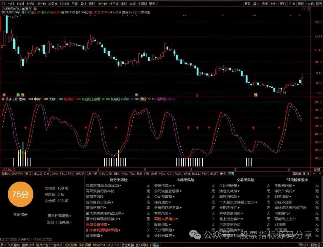Select the 指标A indicator group
The height and width of the screenshot is (248, 323).
tap(6, 174)
